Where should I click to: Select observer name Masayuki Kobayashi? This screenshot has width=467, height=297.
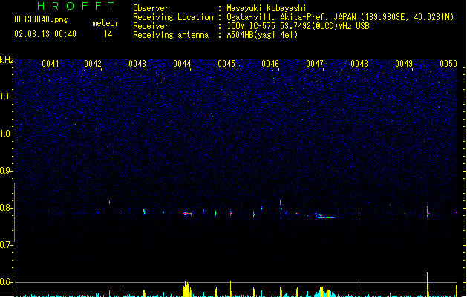(x=267, y=8)
